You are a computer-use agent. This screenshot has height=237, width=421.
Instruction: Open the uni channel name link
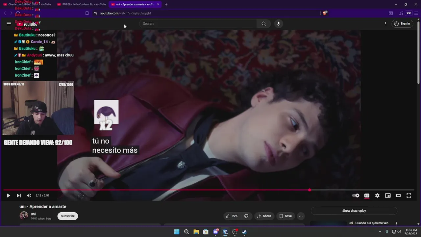click(x=33, y=214)
